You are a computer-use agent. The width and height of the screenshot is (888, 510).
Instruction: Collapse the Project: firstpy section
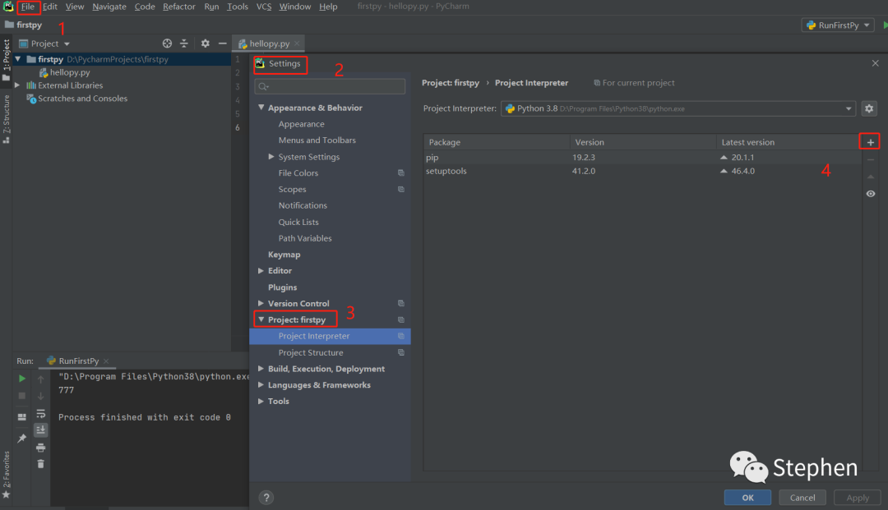click(x=261, y=319)
